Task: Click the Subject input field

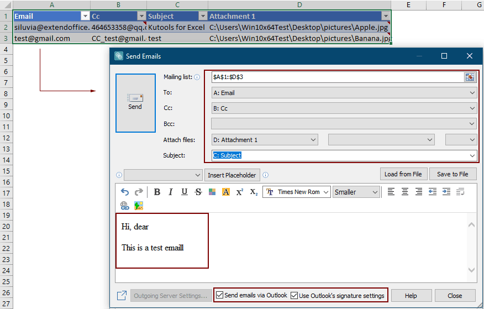Action: (x=340, y=155)
